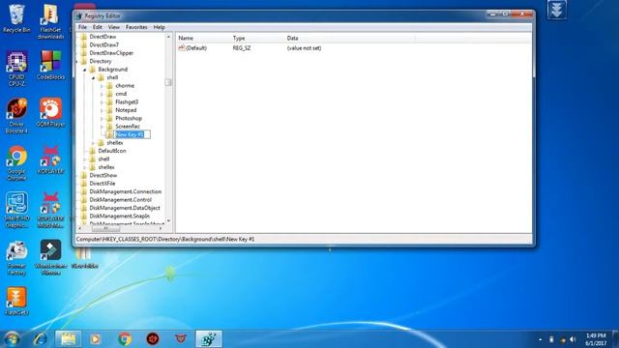Select the Directory key
The height and width of the screenshot is (348, 619).
click(101, 61)
